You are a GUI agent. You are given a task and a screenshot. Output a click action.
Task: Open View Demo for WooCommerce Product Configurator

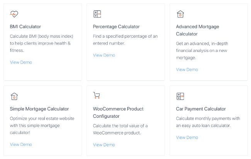point(104,145)
